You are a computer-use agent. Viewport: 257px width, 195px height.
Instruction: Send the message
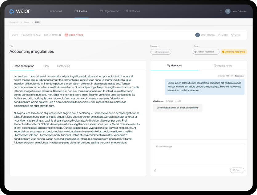tap(237, 170)
